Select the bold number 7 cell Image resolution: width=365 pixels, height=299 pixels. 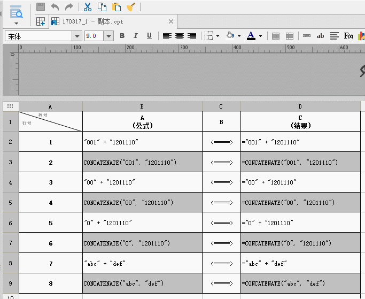tap(51, 263)
